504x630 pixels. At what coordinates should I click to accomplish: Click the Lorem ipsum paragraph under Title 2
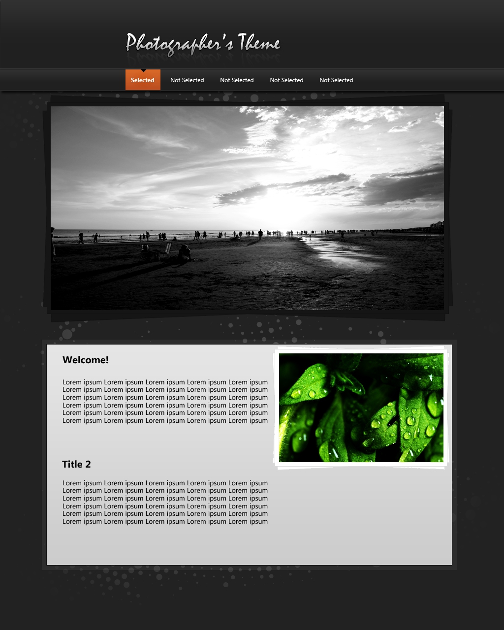click(x=165, y=502)
